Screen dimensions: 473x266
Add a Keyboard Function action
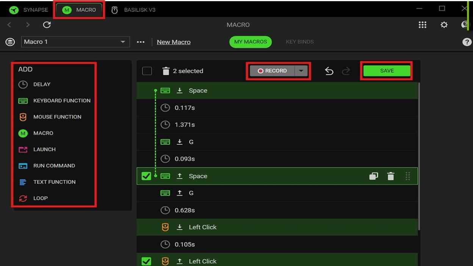pos(54,101)
